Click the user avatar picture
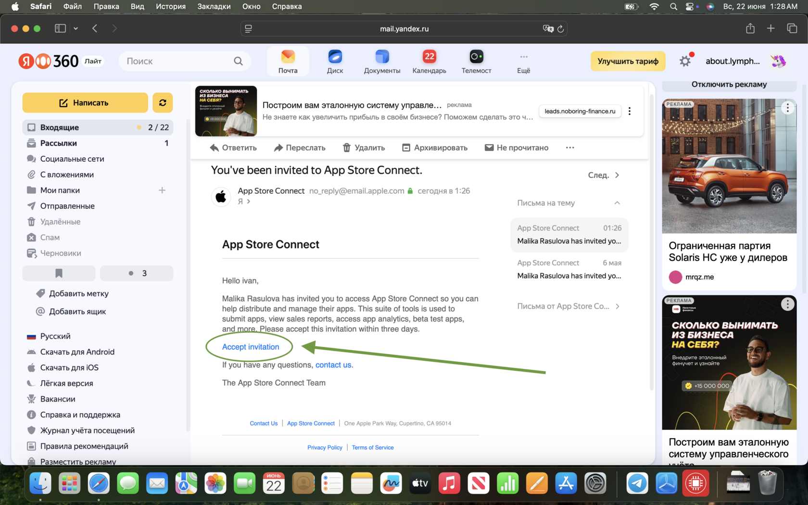The image size is (808, 505). [x=778, y=61]
